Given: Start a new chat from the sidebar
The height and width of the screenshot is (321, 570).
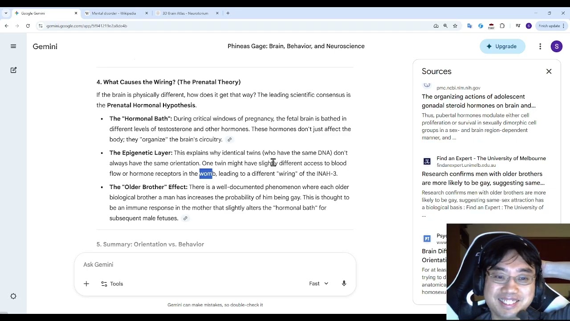Looking at the screenshot, I should pos(13,70).
